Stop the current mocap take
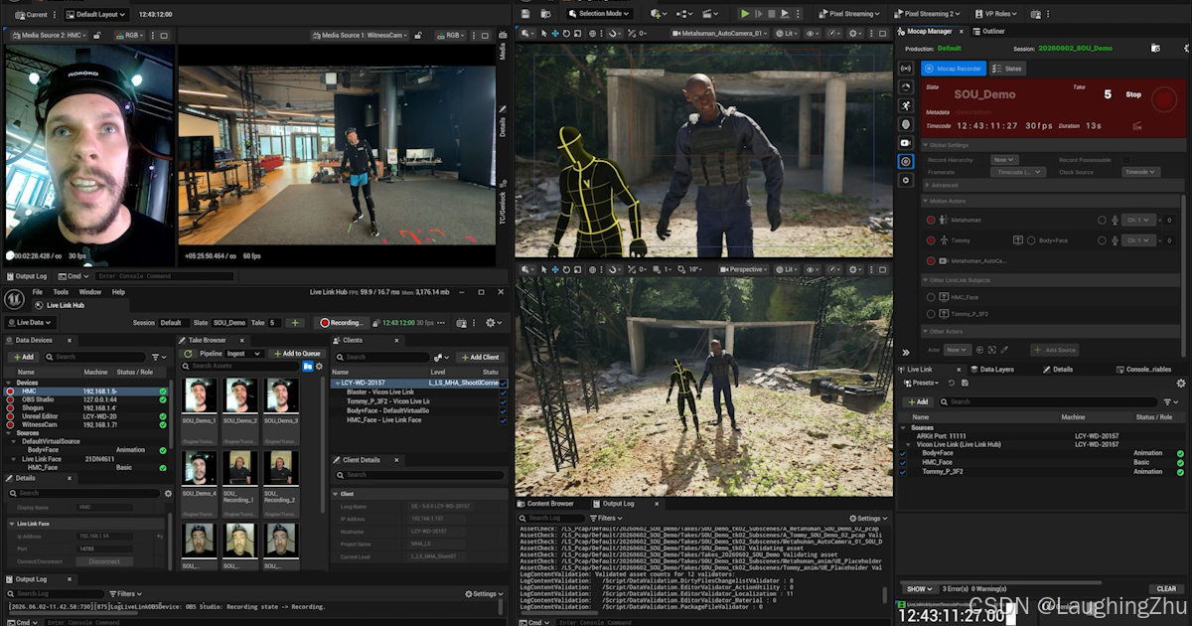The width and height of the screenshot is (1192, 626). (1133, 94)
